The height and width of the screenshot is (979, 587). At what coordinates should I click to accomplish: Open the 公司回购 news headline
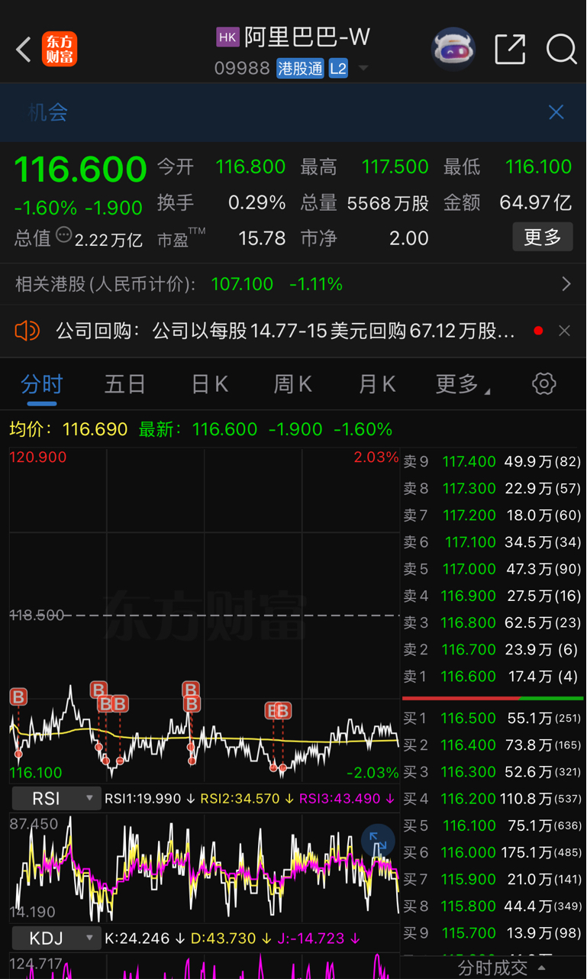click(x=285, y=331)
